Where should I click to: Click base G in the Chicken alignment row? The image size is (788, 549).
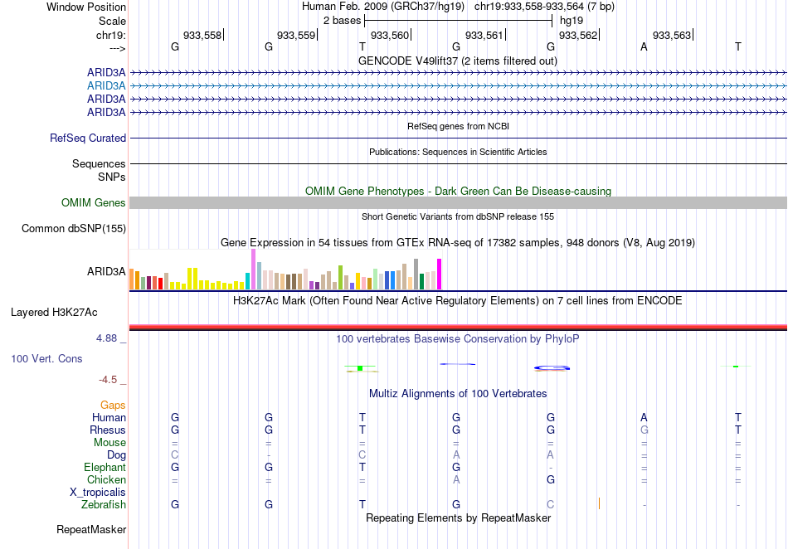pyautogui.click(x=551, y=479)
